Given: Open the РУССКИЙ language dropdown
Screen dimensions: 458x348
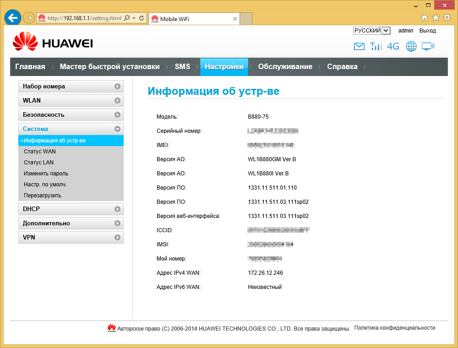Looking at the screenshot, I should [371, 31].
